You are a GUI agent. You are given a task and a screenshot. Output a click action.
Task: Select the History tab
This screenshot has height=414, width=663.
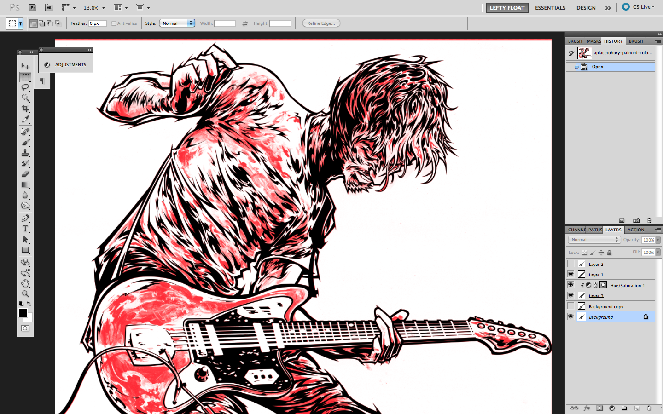coord(613,41)
